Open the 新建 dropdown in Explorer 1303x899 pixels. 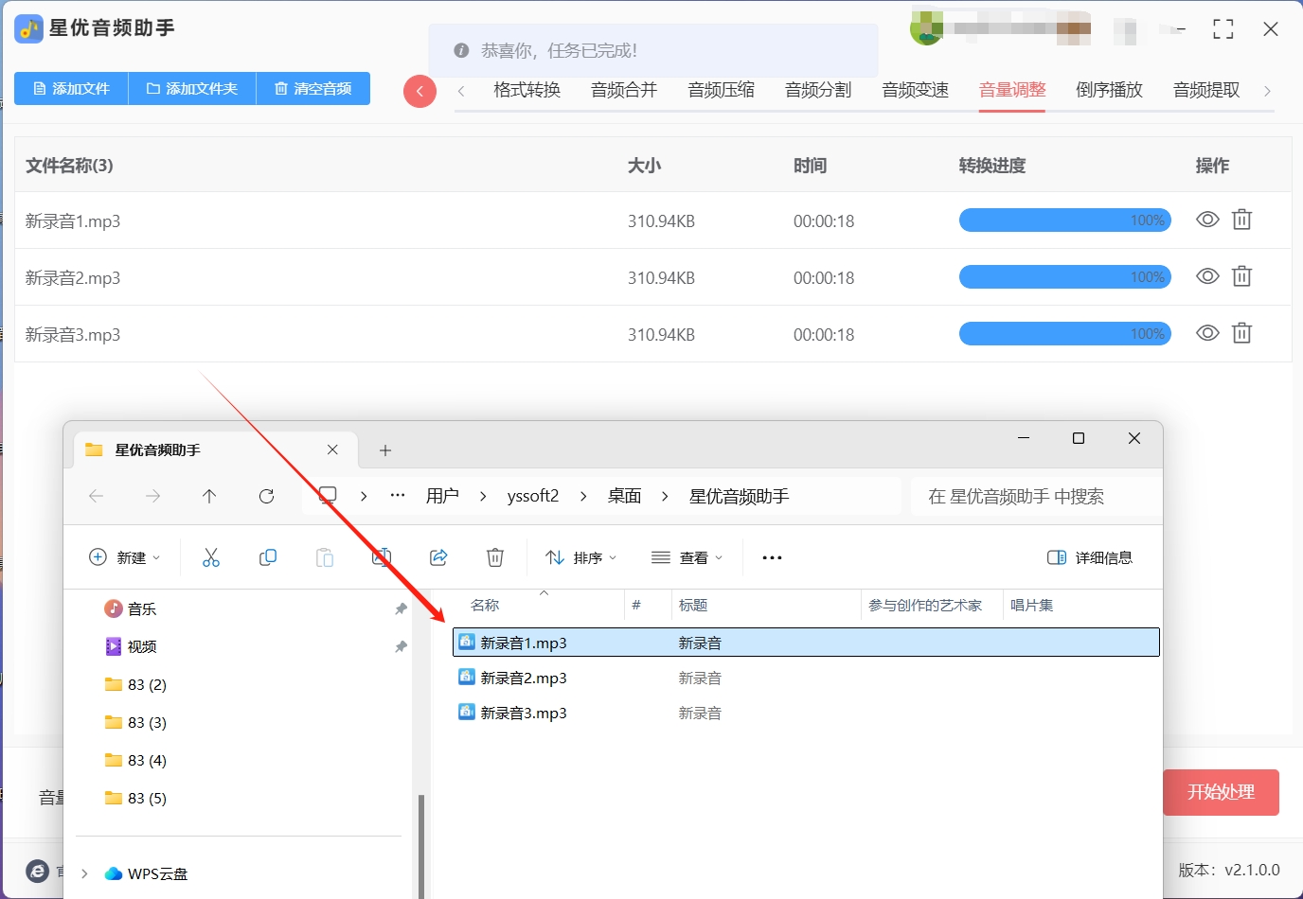click(x=124, y=557)
